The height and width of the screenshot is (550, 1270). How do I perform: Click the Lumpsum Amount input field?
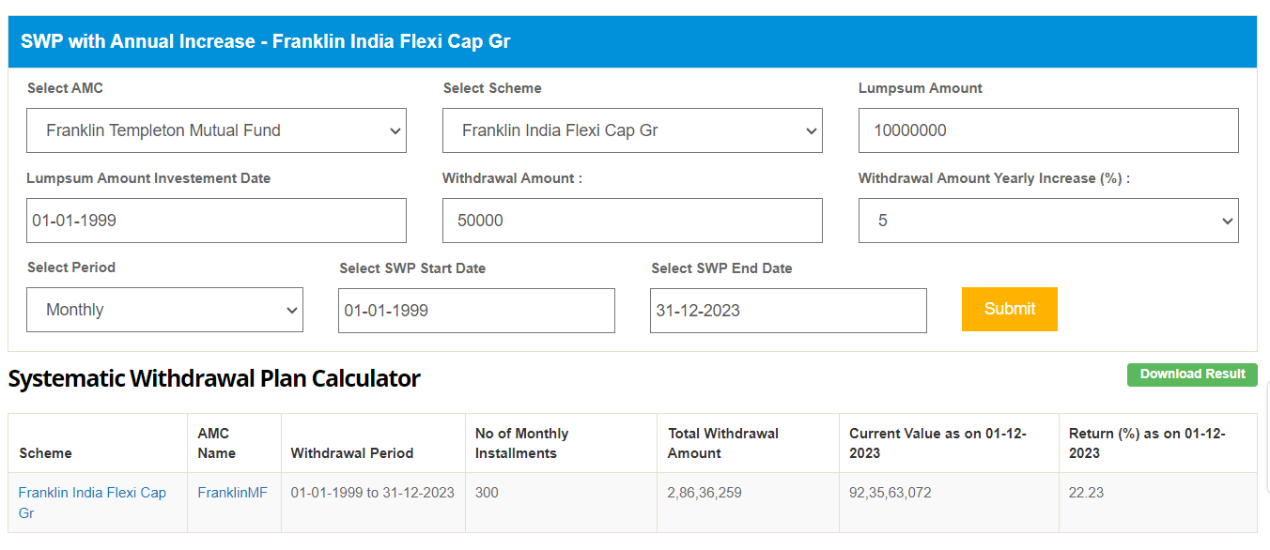point(1048,130)
